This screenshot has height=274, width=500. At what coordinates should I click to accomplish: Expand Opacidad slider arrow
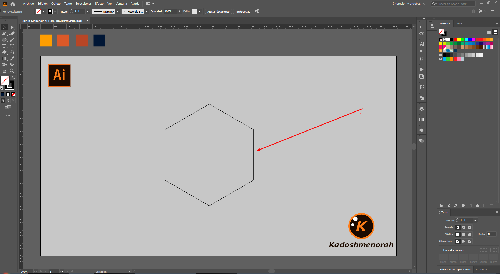point(179,11)
